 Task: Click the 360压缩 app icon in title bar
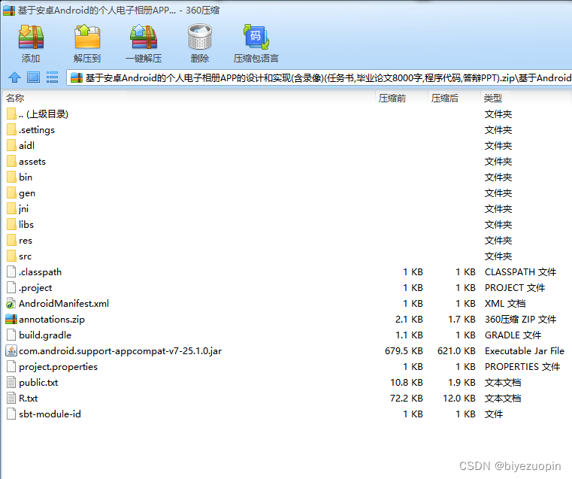(x=9, y=11)
